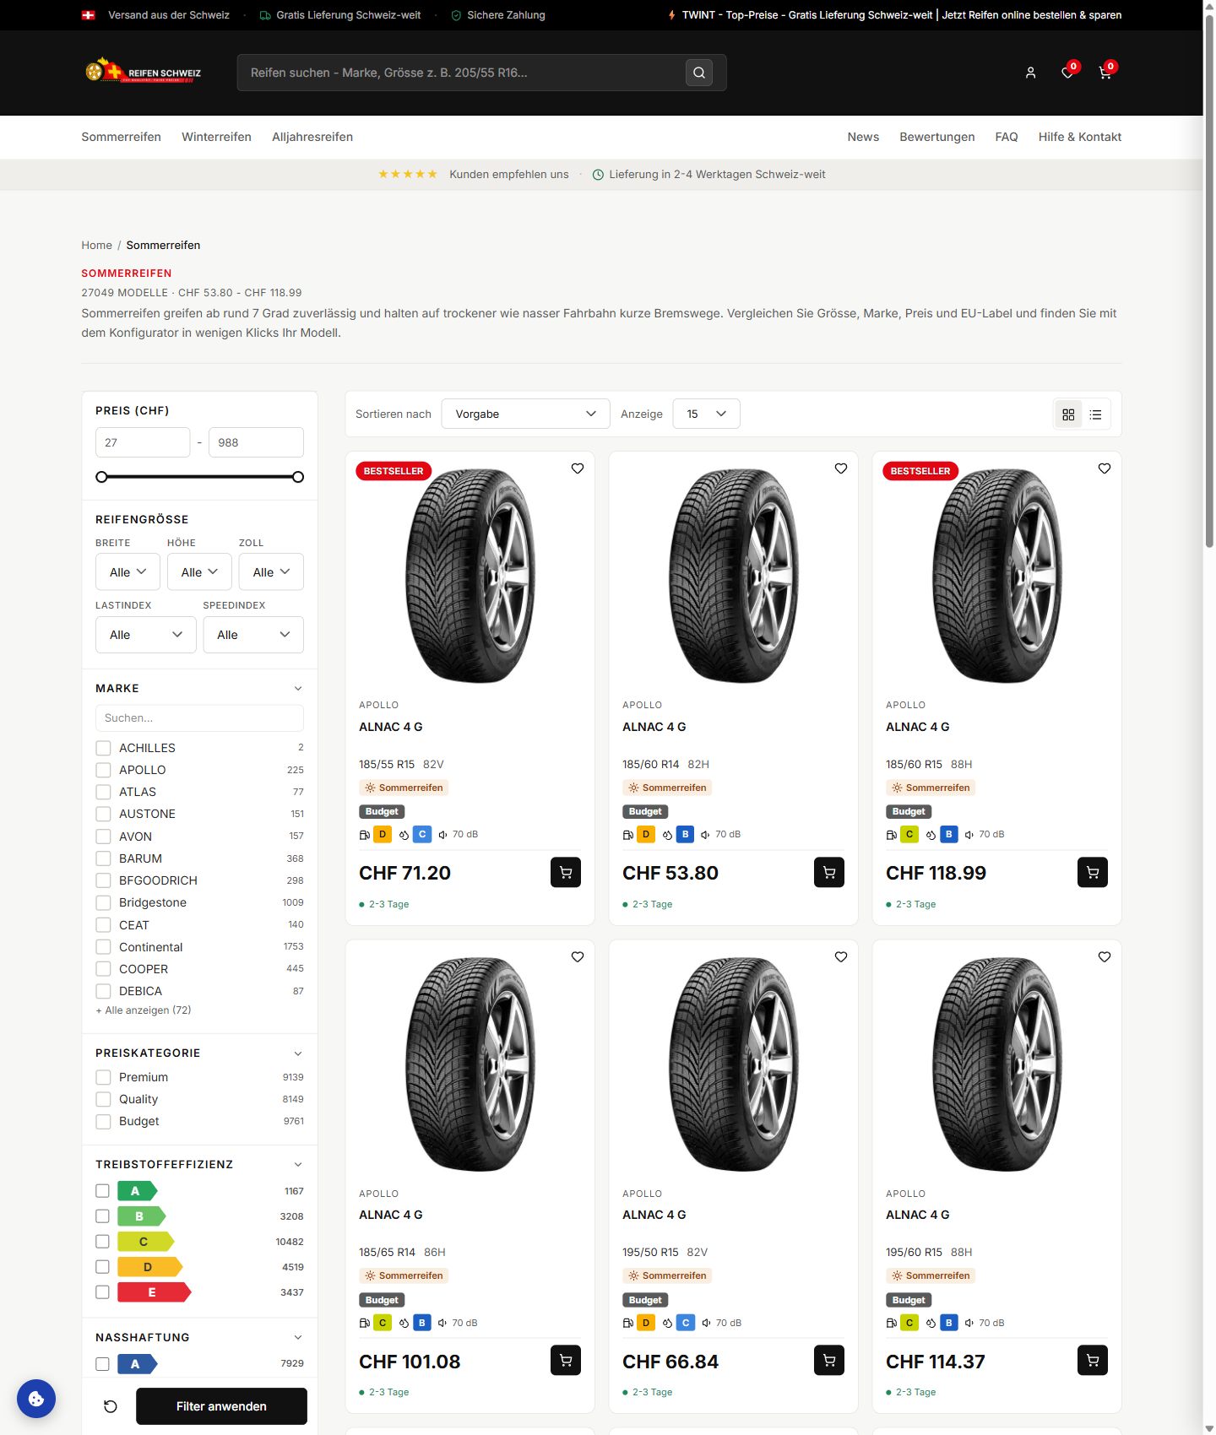
Task: Tick fuel efficiency class A checkbox
Action: pyautogui.click(x=102, y=1191)
